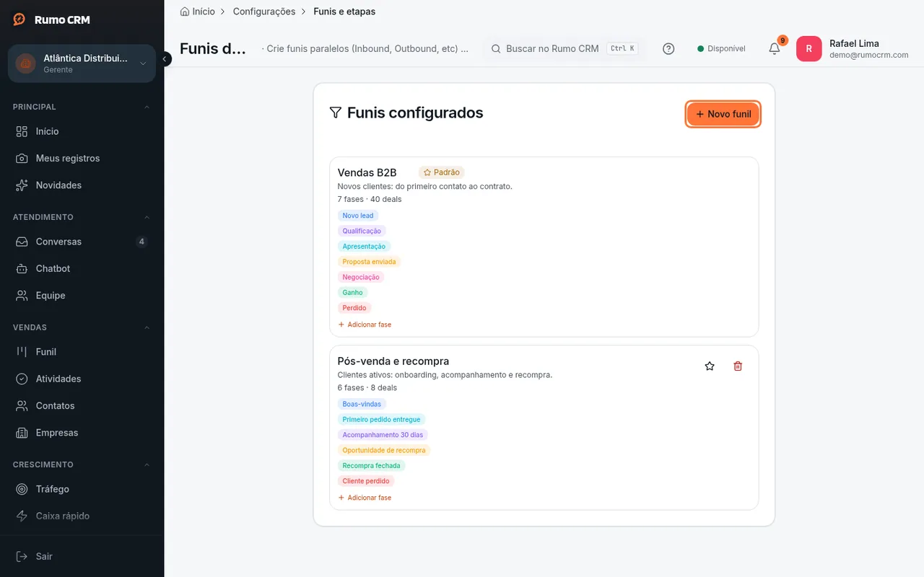Set Pós-venda e recompra as default with star

pyautogui.click(x=710, y=366)
